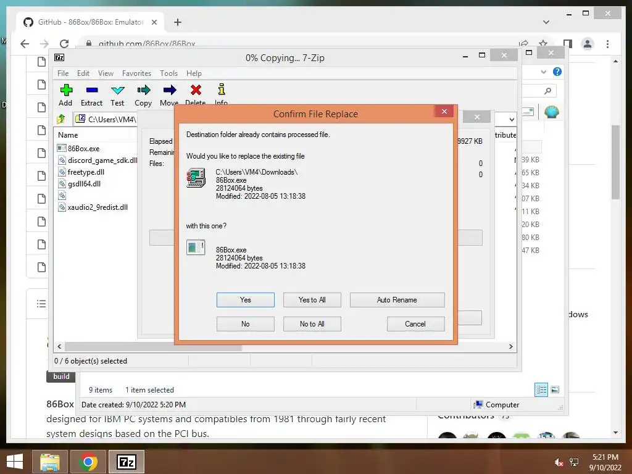Click the 86Box.exe file icon in list

pyautogui.click(x=62, y=148)
